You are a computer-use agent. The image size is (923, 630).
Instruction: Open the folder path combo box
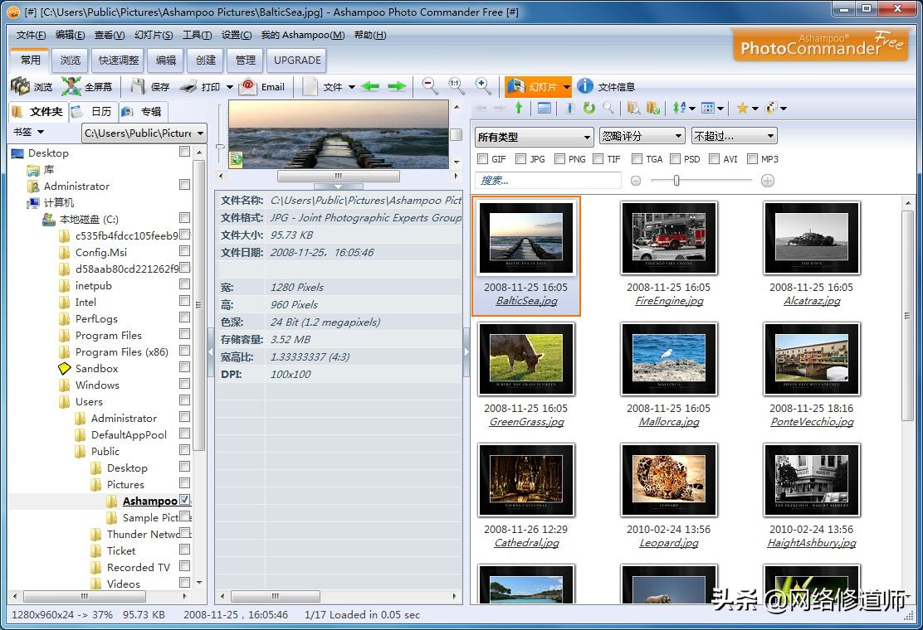click(x=144, y=133)
